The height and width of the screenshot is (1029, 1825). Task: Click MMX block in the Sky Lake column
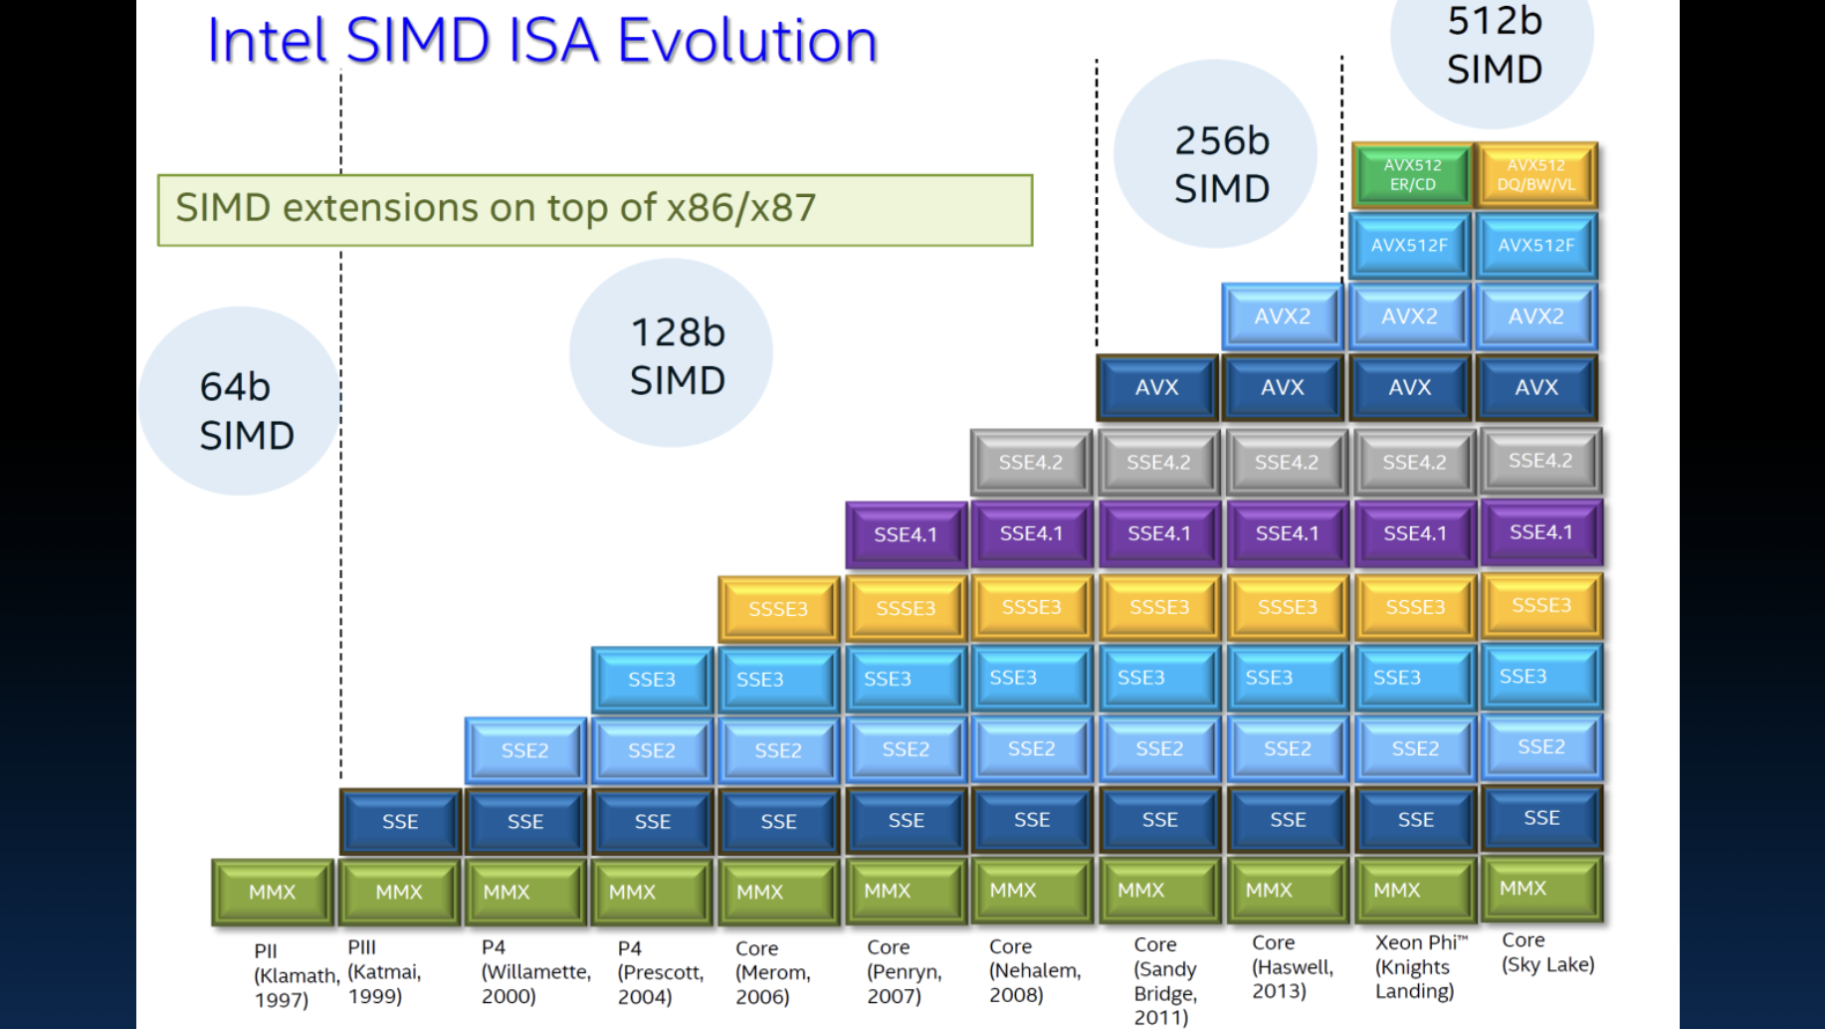coord(1541,889)
